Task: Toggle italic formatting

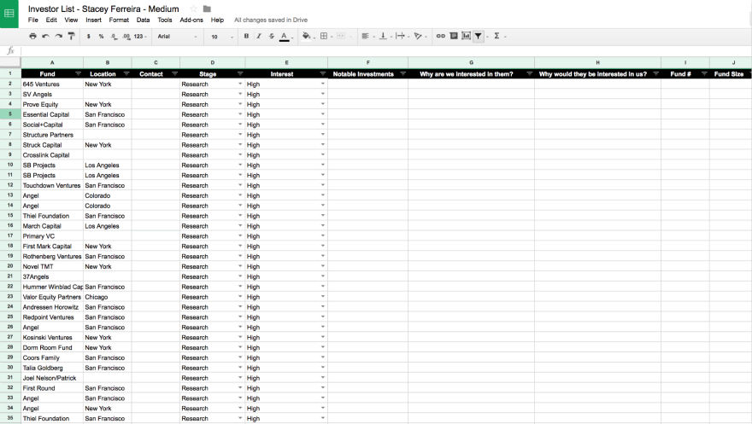Action: click(x=259, y=37)
